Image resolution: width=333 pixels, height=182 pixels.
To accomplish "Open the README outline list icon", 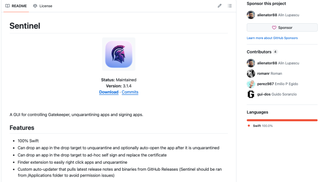I will (230, 6).
